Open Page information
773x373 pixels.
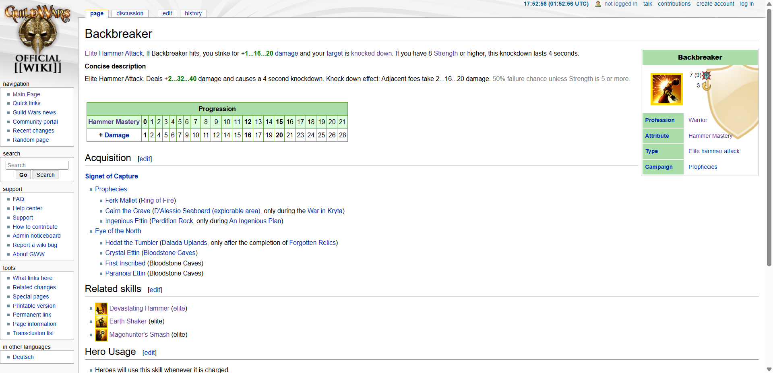tap(34, 324)
